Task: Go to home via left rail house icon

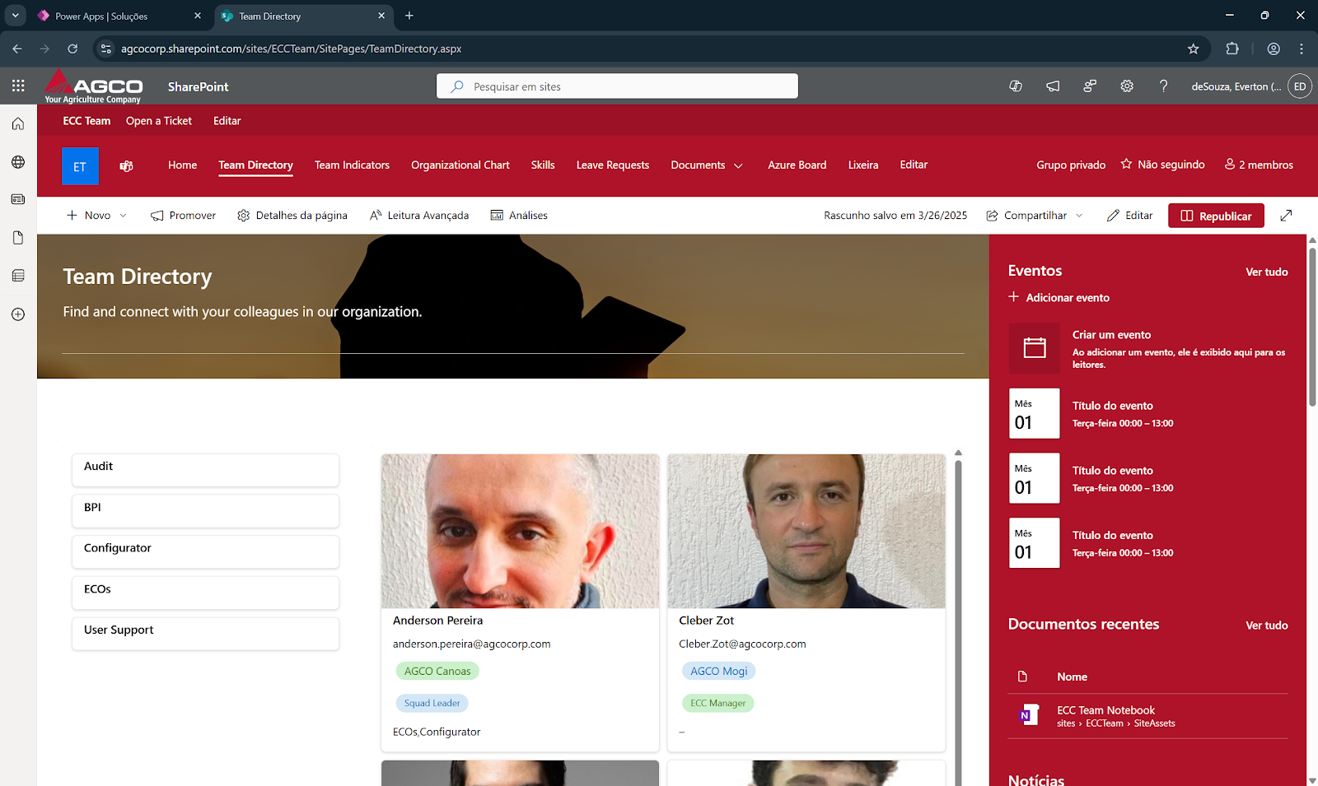Action: click(x=18, y=123)
